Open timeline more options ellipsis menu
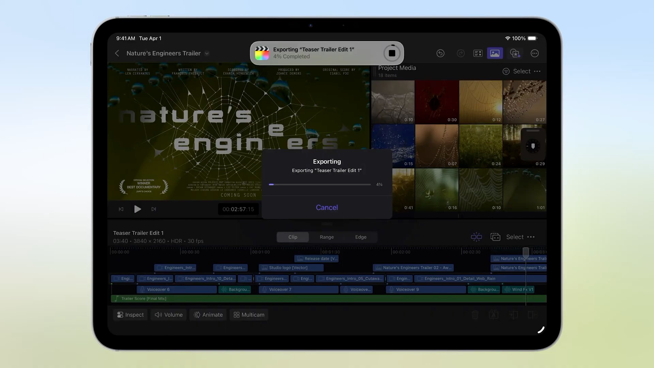Viewport: 654px width, 368px height. tap(531, 237)
